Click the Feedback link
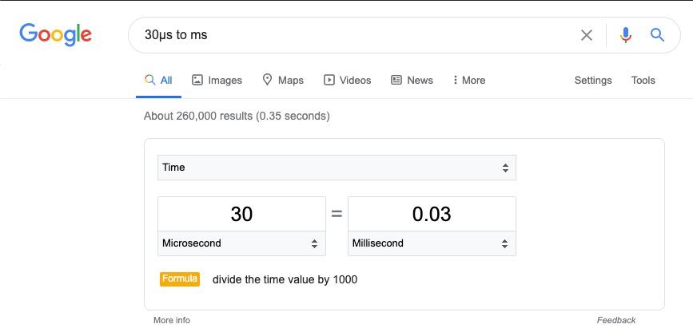The image size is (693, 336). pyautogui.click(x=616, y=320)
